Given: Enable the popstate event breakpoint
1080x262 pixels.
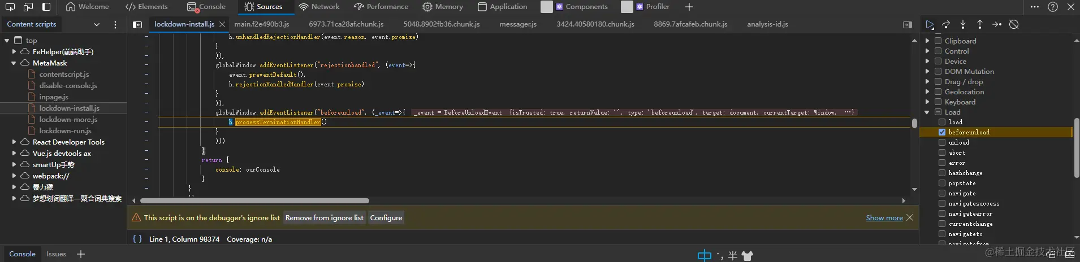Looking at the screenshot, I should coord(942,183).
